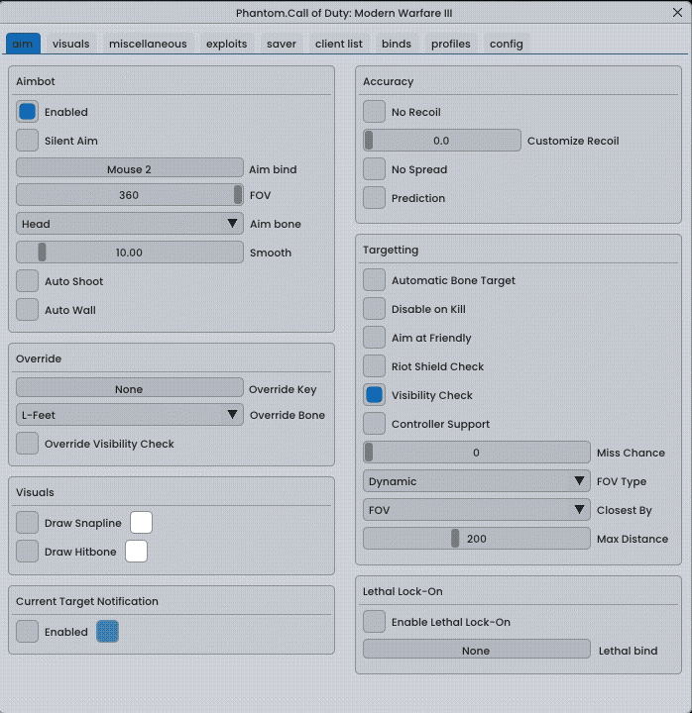Toggle the Draw Hitbone checkbox
Viewport: 692px width, 713px height.
(28, 552)
